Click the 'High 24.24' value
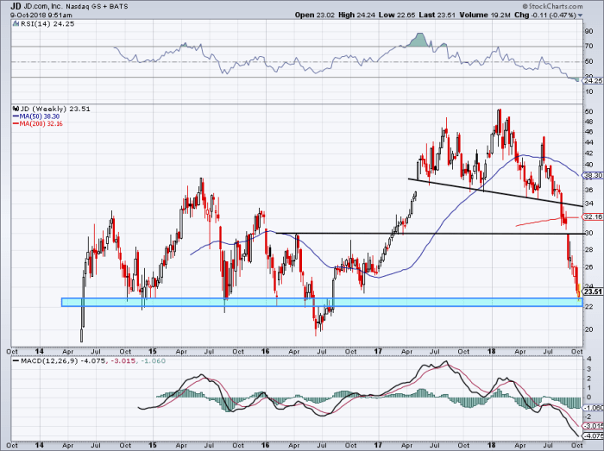This screenshot has height=451, width=604. click(356, 15)
